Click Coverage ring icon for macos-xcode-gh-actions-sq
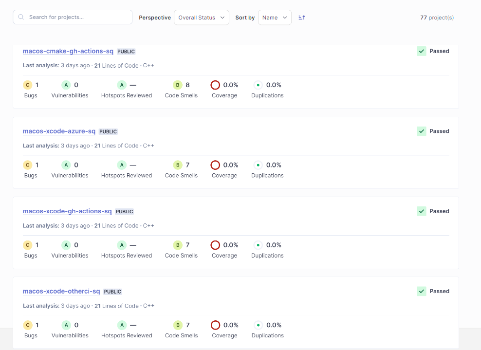Screen dimensions: 481x350 tap(215, 245)
